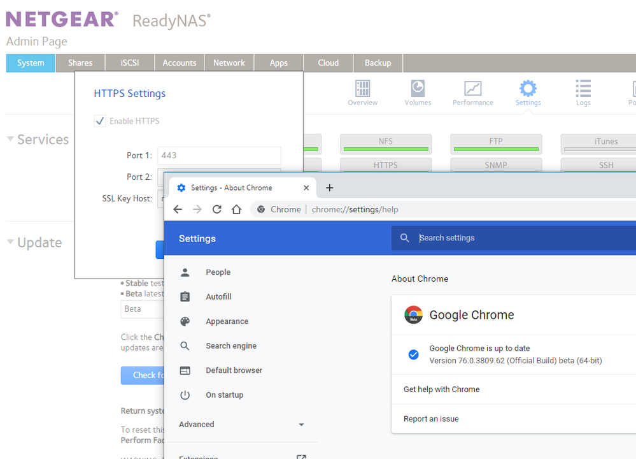The height and width of the screenshot is (459, 636).
Task: Select the Network tab
Action: click(x=229, y=63)
